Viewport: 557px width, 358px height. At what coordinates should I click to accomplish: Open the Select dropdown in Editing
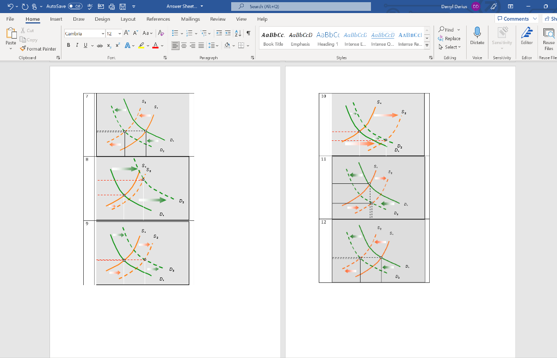click(x=450, y=47)
